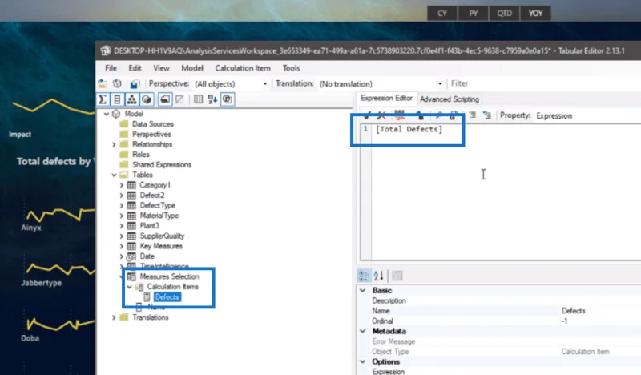Toggle display of columns in tree

(x=117, y=99)
